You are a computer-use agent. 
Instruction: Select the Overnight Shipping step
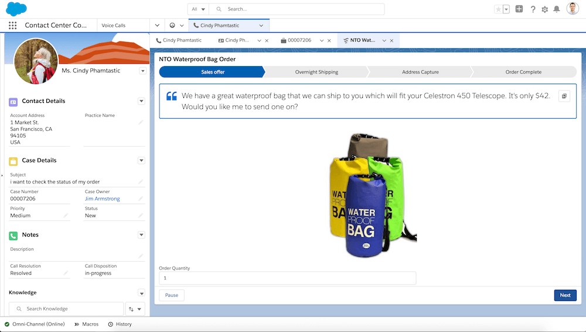(x=316, y=72)
